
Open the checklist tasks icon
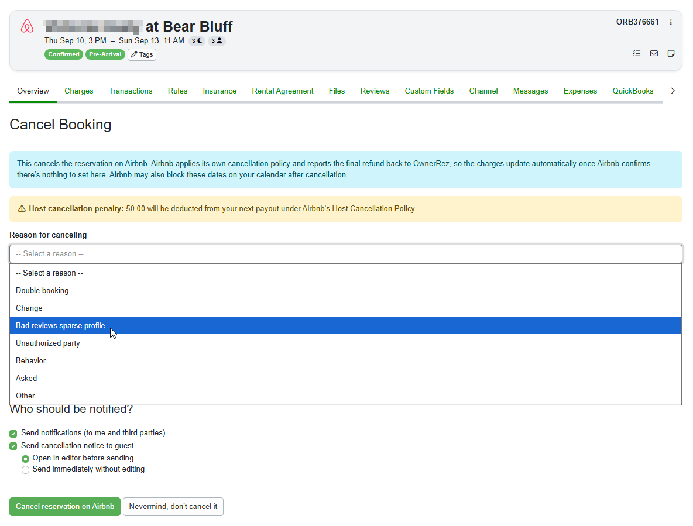636,53
